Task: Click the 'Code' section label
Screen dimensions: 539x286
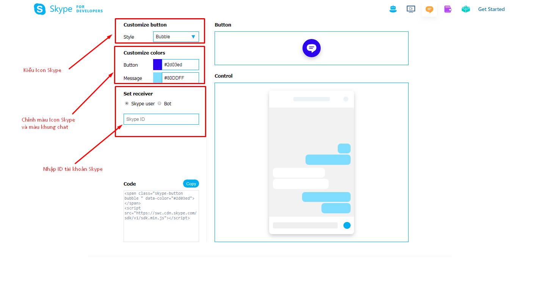Action: pos(130,184)
